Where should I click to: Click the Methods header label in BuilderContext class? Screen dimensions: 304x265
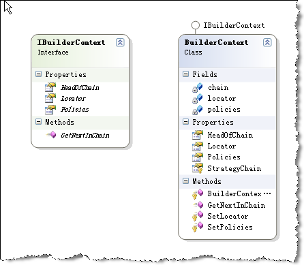point(207,181)
